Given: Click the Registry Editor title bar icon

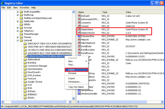Looking at the screenshot, I should pos(2,3).
